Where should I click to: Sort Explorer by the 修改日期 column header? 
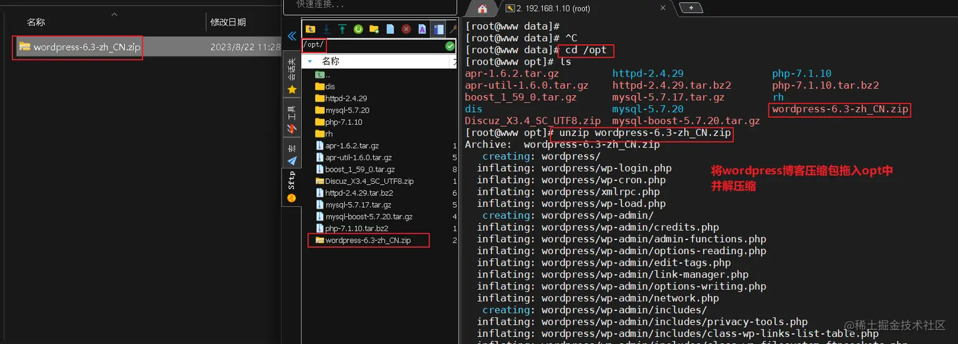click(227, 22)
